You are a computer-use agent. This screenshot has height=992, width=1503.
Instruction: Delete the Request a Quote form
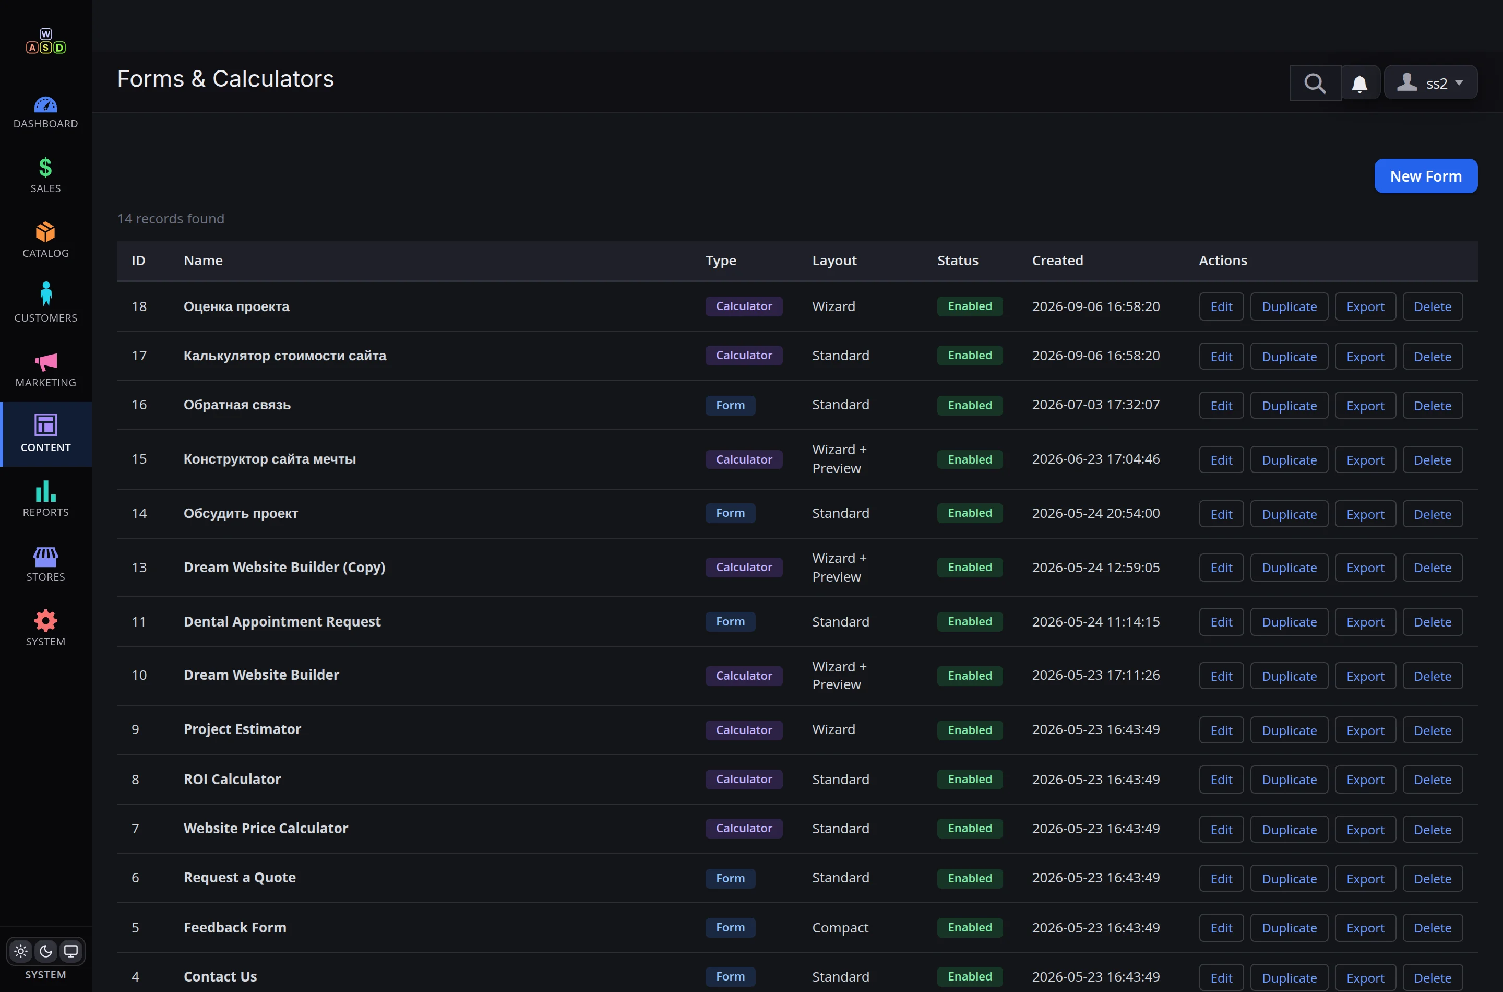pos(1432,879)
